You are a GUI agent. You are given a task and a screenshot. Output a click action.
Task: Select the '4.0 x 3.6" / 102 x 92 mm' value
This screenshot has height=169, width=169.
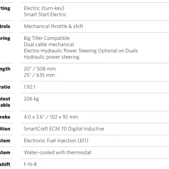pos(51,117)
